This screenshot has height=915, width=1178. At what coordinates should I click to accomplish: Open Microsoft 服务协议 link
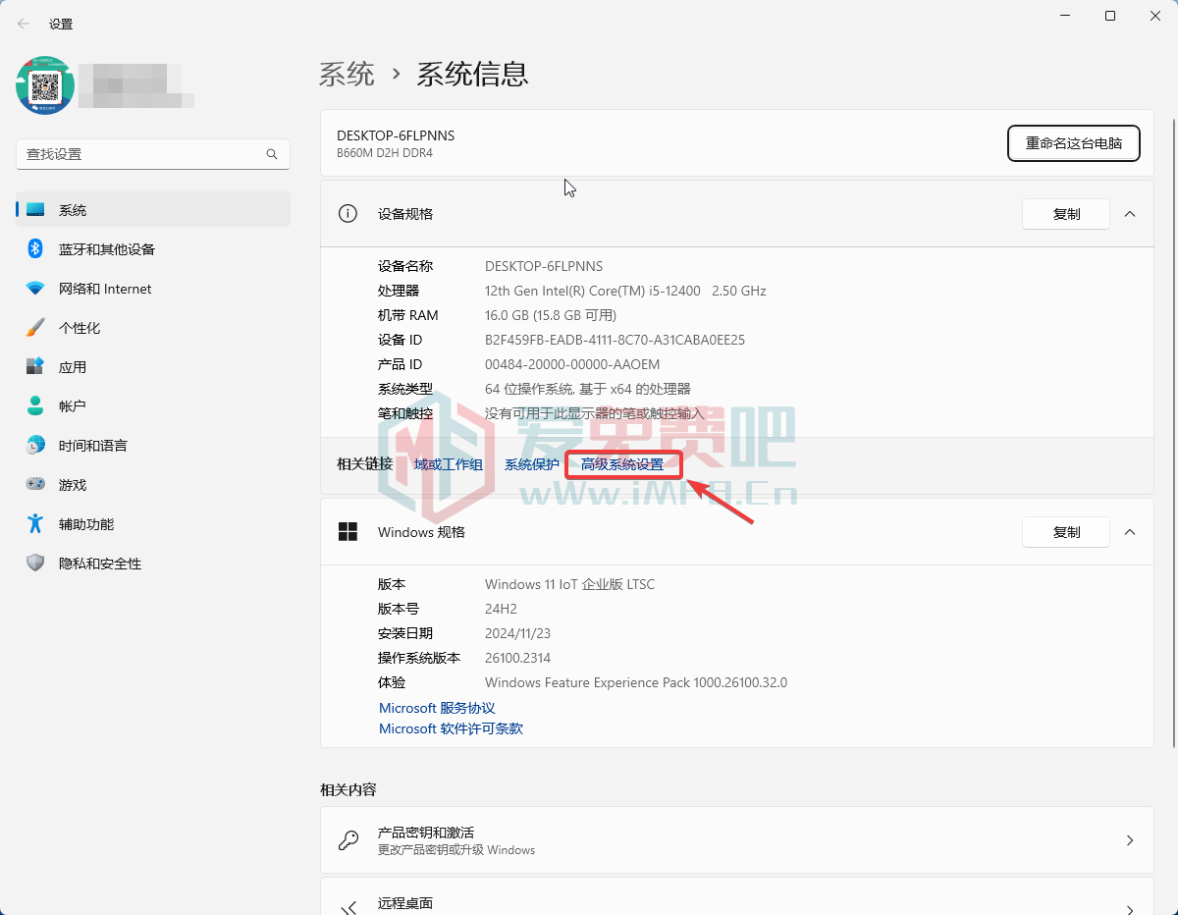pos(437,708)
